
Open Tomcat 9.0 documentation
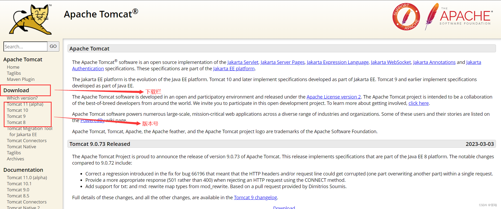(18, 190)
